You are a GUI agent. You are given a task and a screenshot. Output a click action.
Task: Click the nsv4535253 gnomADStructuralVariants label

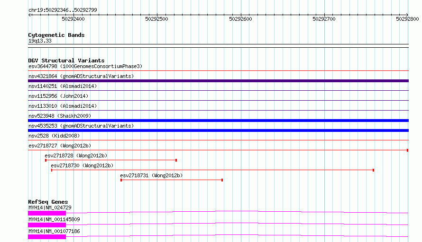81,126
